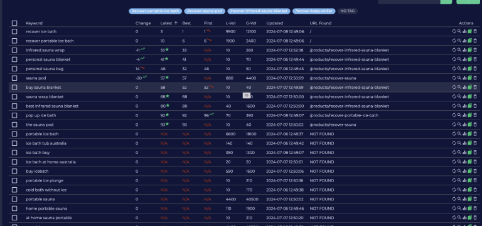Delete the 'sauna wrap blanket' keyword
Image resolution: width=482 pixels, height=226 pixels.
tap(475, 96)
